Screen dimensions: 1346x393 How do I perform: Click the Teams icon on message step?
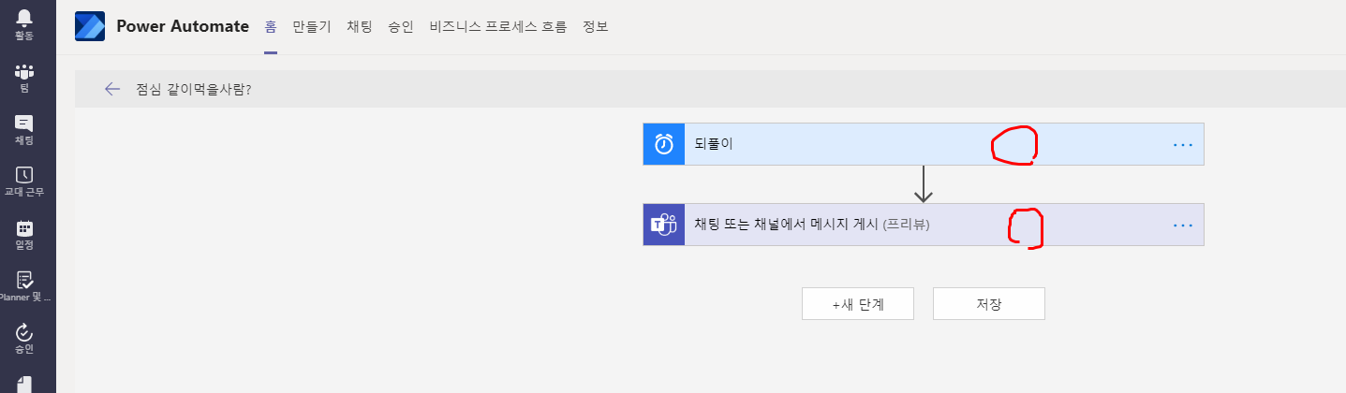click(x=664, y=225)
